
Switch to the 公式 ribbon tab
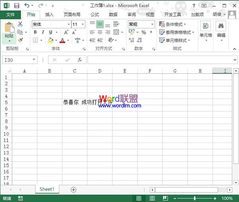[x=95, y=15]
